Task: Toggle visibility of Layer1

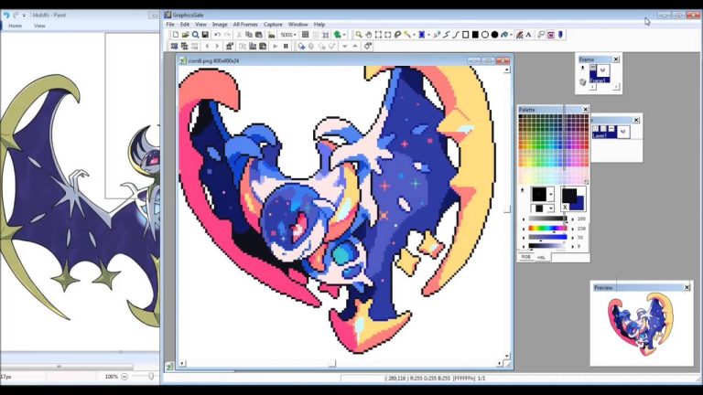Action: pos(595,129)
